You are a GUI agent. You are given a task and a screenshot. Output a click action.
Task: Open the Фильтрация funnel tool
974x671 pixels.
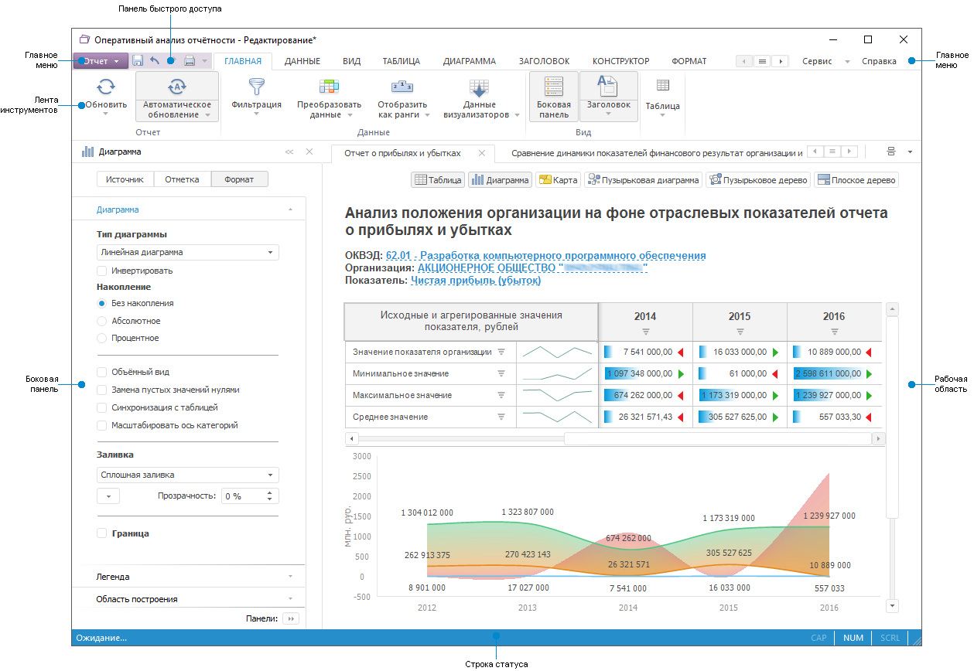point(256,87)
